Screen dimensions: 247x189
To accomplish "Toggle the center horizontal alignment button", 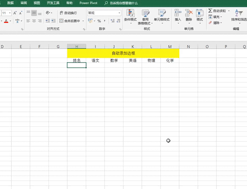I will 34,21.
